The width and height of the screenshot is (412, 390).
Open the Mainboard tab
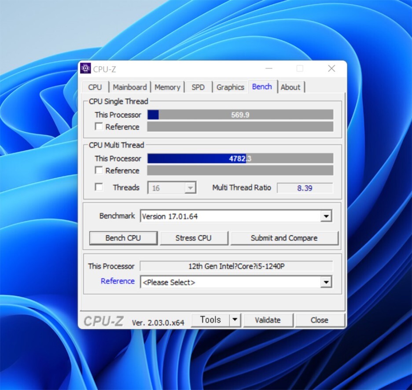coord(130,87)
